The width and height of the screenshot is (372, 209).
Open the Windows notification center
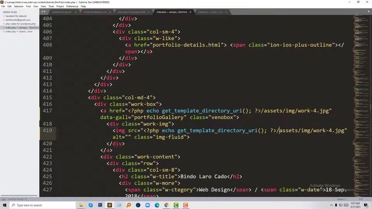[x=366, y=205]
